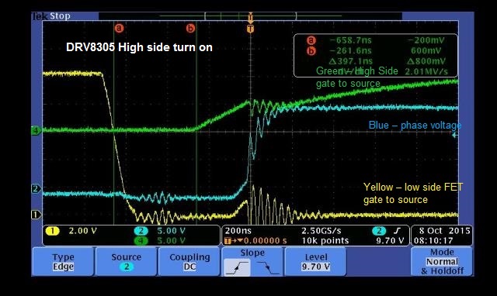
Task: Select falling edge slope icon
Action: pyautogui.click(x=268, y=267)
